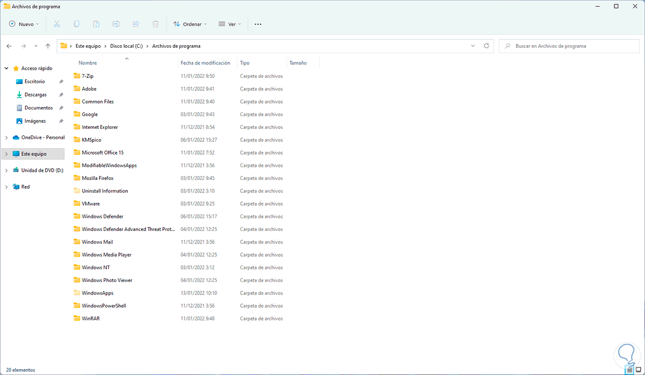Image resolution: width=645 pixels, height=375 pixels.
Task: Click the Share icon in toolbar
Action: (135, 24)
